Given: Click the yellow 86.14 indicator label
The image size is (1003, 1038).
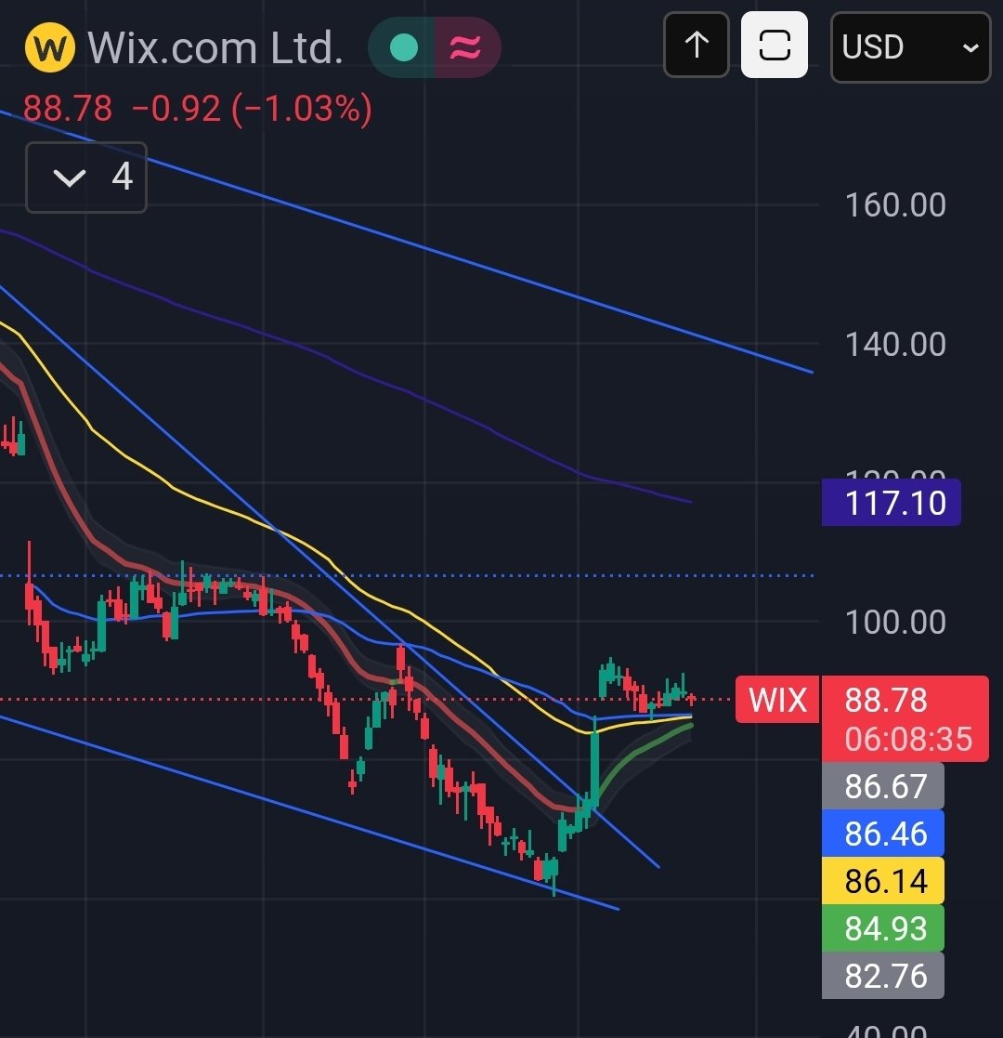Looking at the screenshot, I should pos(882,880).
